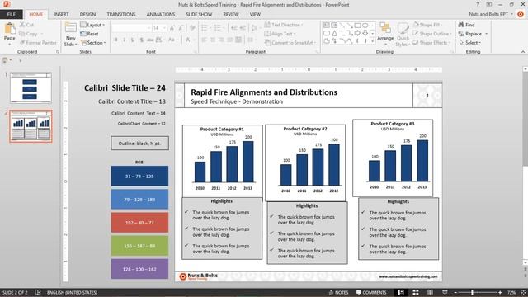Toggle numbered list
Viewport: 528px width, 297px height.
(218, 28)
